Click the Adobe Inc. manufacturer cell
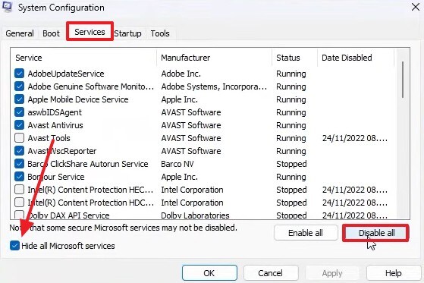Image resolution: width=424 pixels, height=283 pixels. tap(181, 74)
